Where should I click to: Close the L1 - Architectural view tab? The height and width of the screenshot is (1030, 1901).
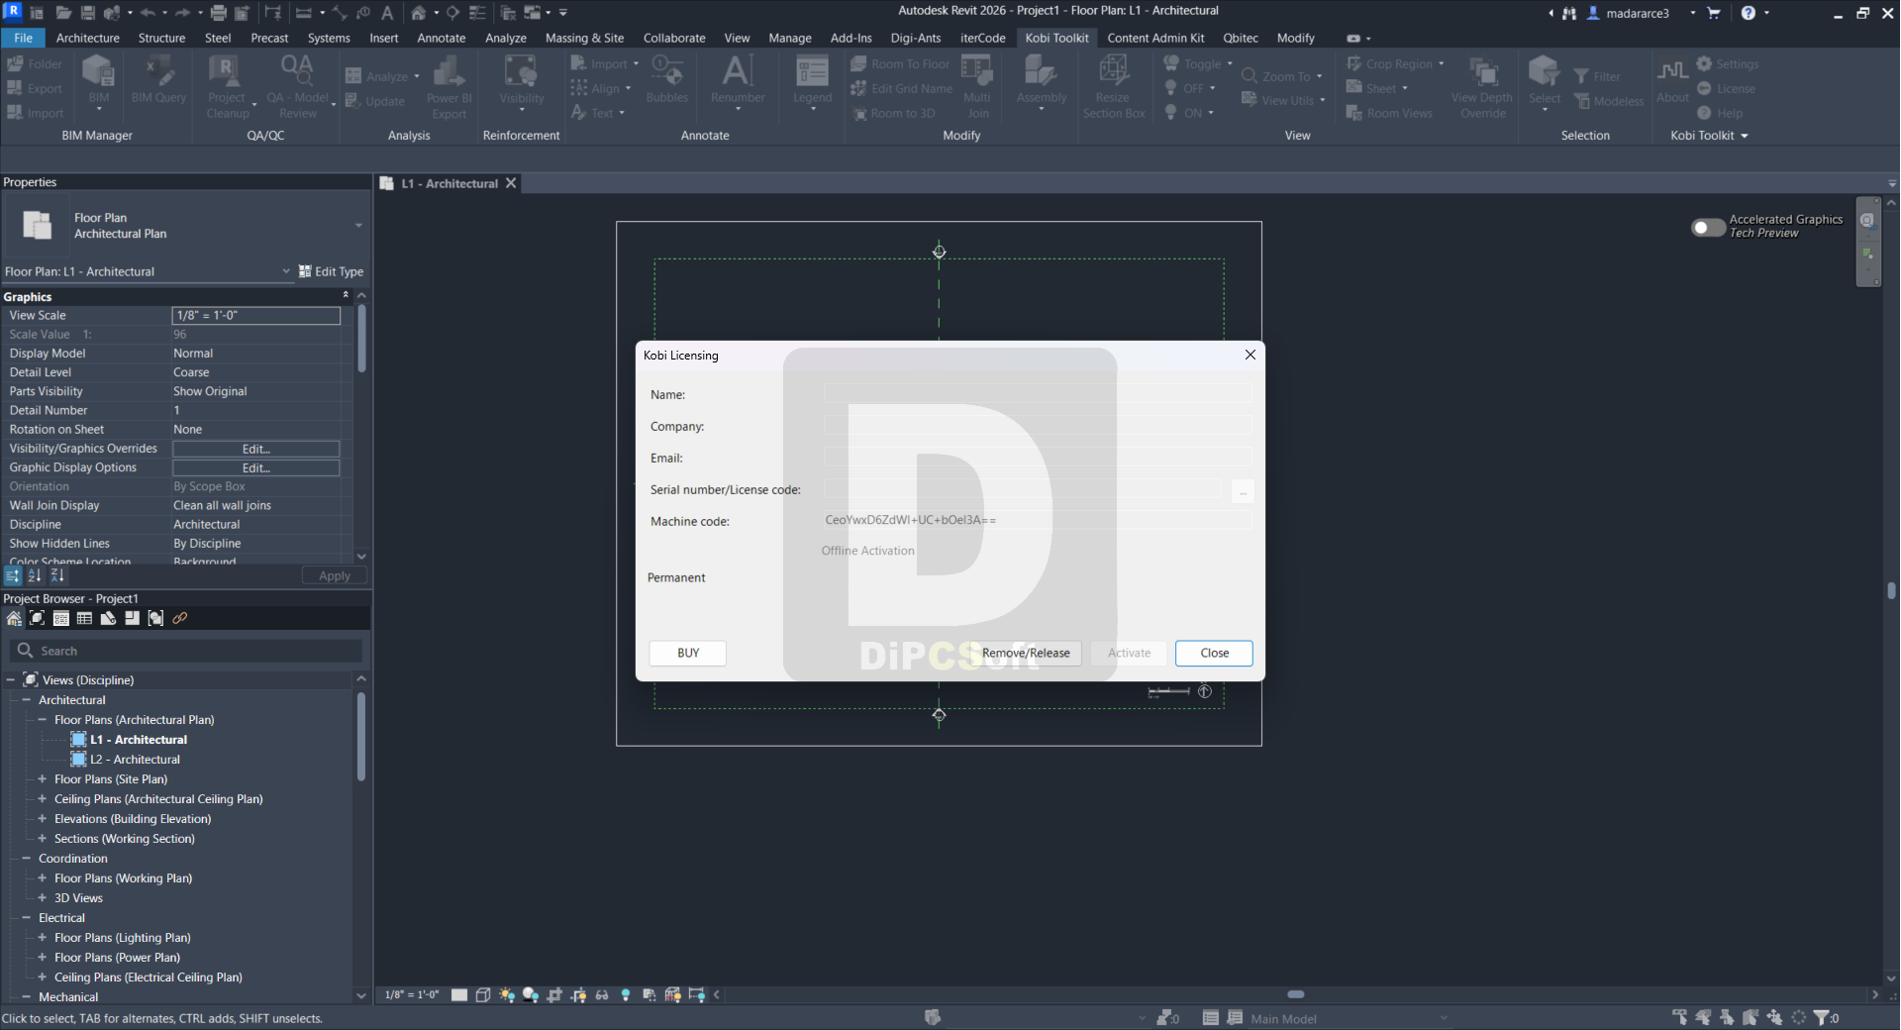click(511, 183)
